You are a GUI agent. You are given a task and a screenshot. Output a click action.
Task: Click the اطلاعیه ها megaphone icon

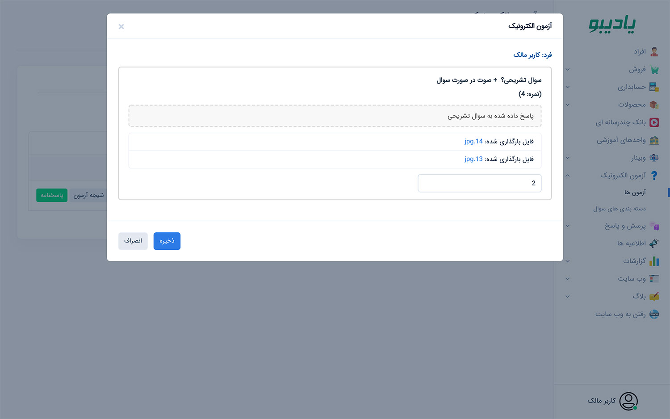click(654, 243)
